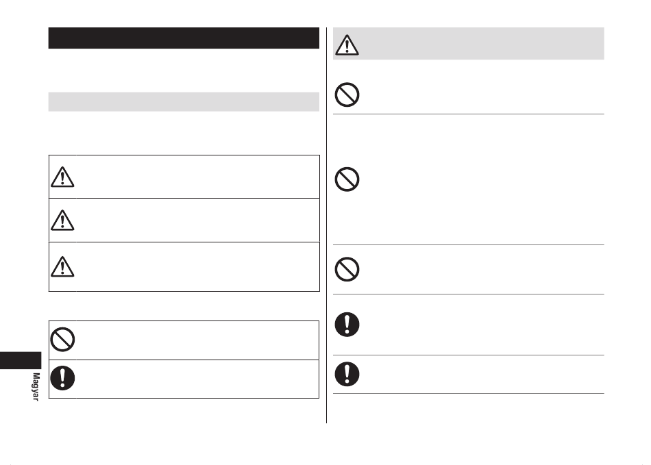Click the black exclamation circle in two-row table
This screenshot has width=651, height=465.
pos(62,378)
